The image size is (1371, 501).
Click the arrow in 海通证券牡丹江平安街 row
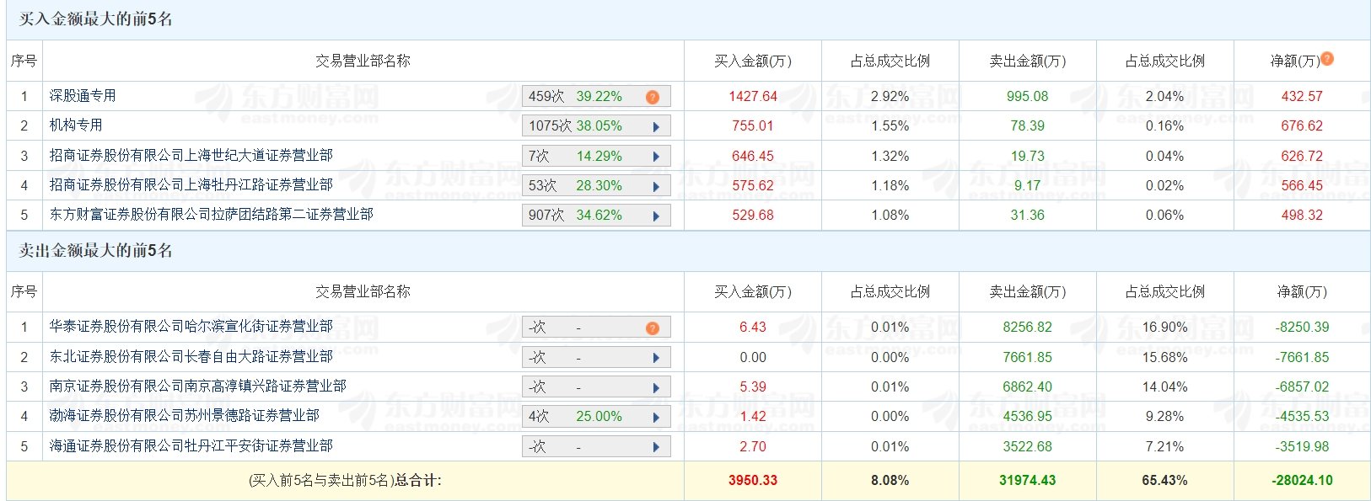[x=656, y=447]
